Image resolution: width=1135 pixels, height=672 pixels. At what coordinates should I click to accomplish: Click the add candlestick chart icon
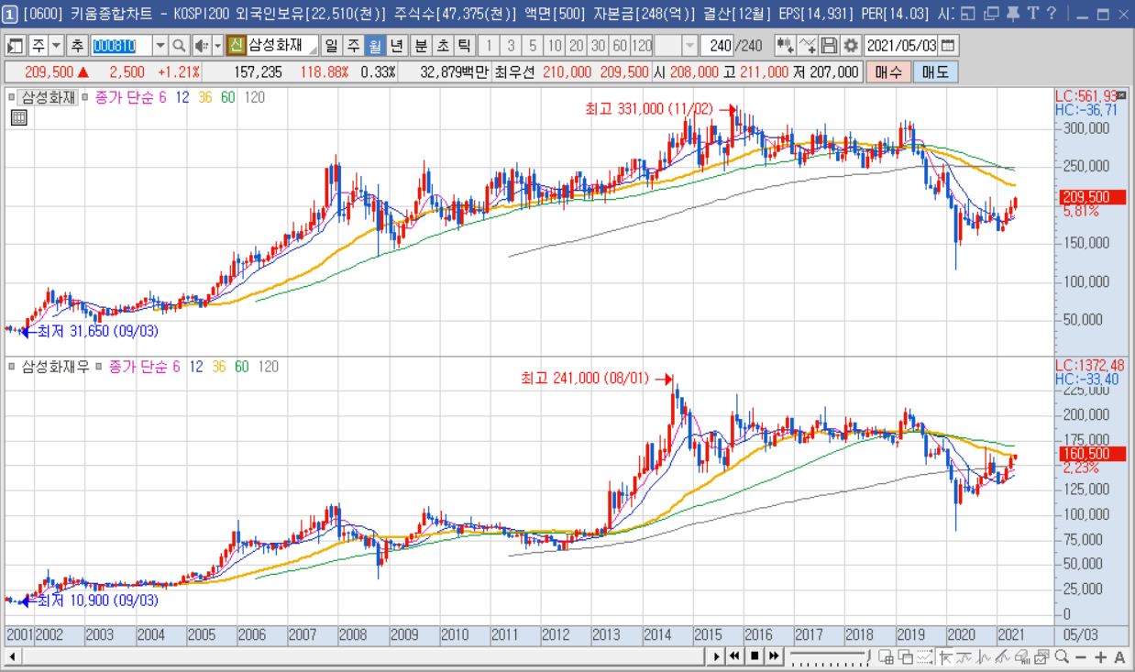click(786, 46)
